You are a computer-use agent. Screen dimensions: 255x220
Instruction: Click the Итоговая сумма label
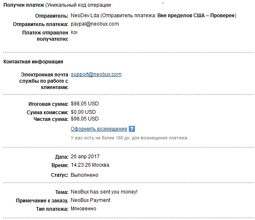point(48,104)
